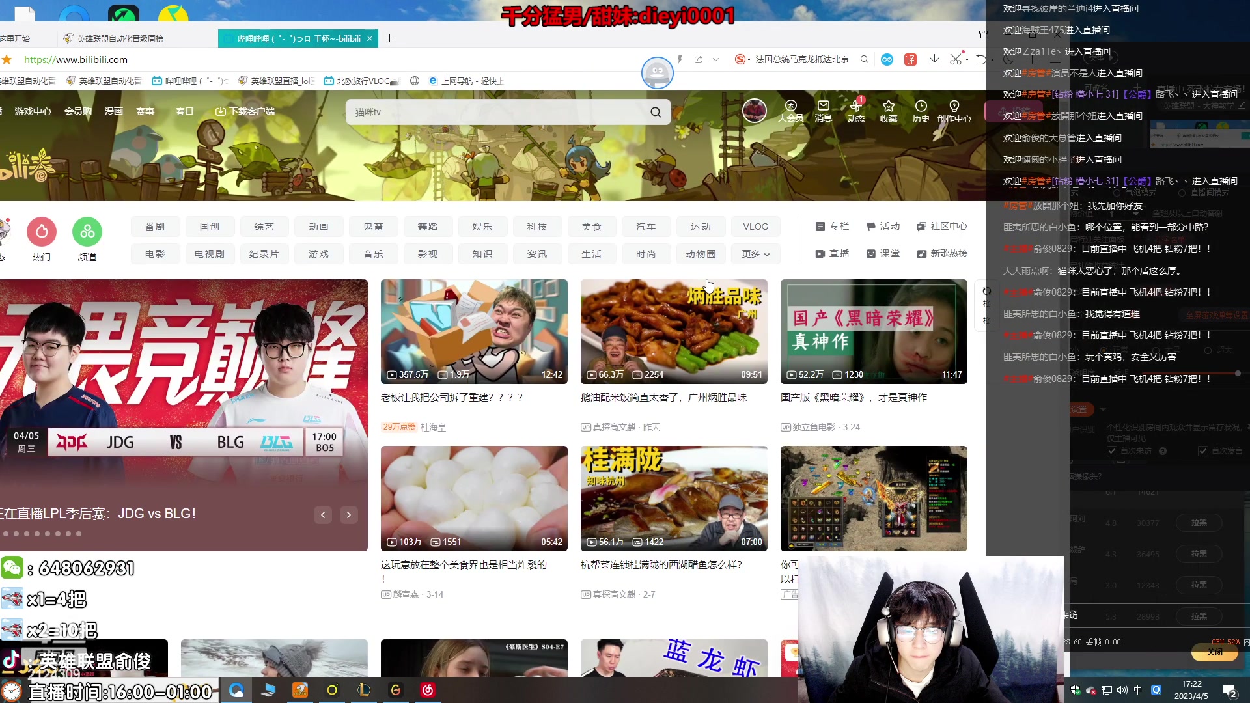
Task: Click 下载客户端 in bilibili header
Action: (x=245, y=111)
